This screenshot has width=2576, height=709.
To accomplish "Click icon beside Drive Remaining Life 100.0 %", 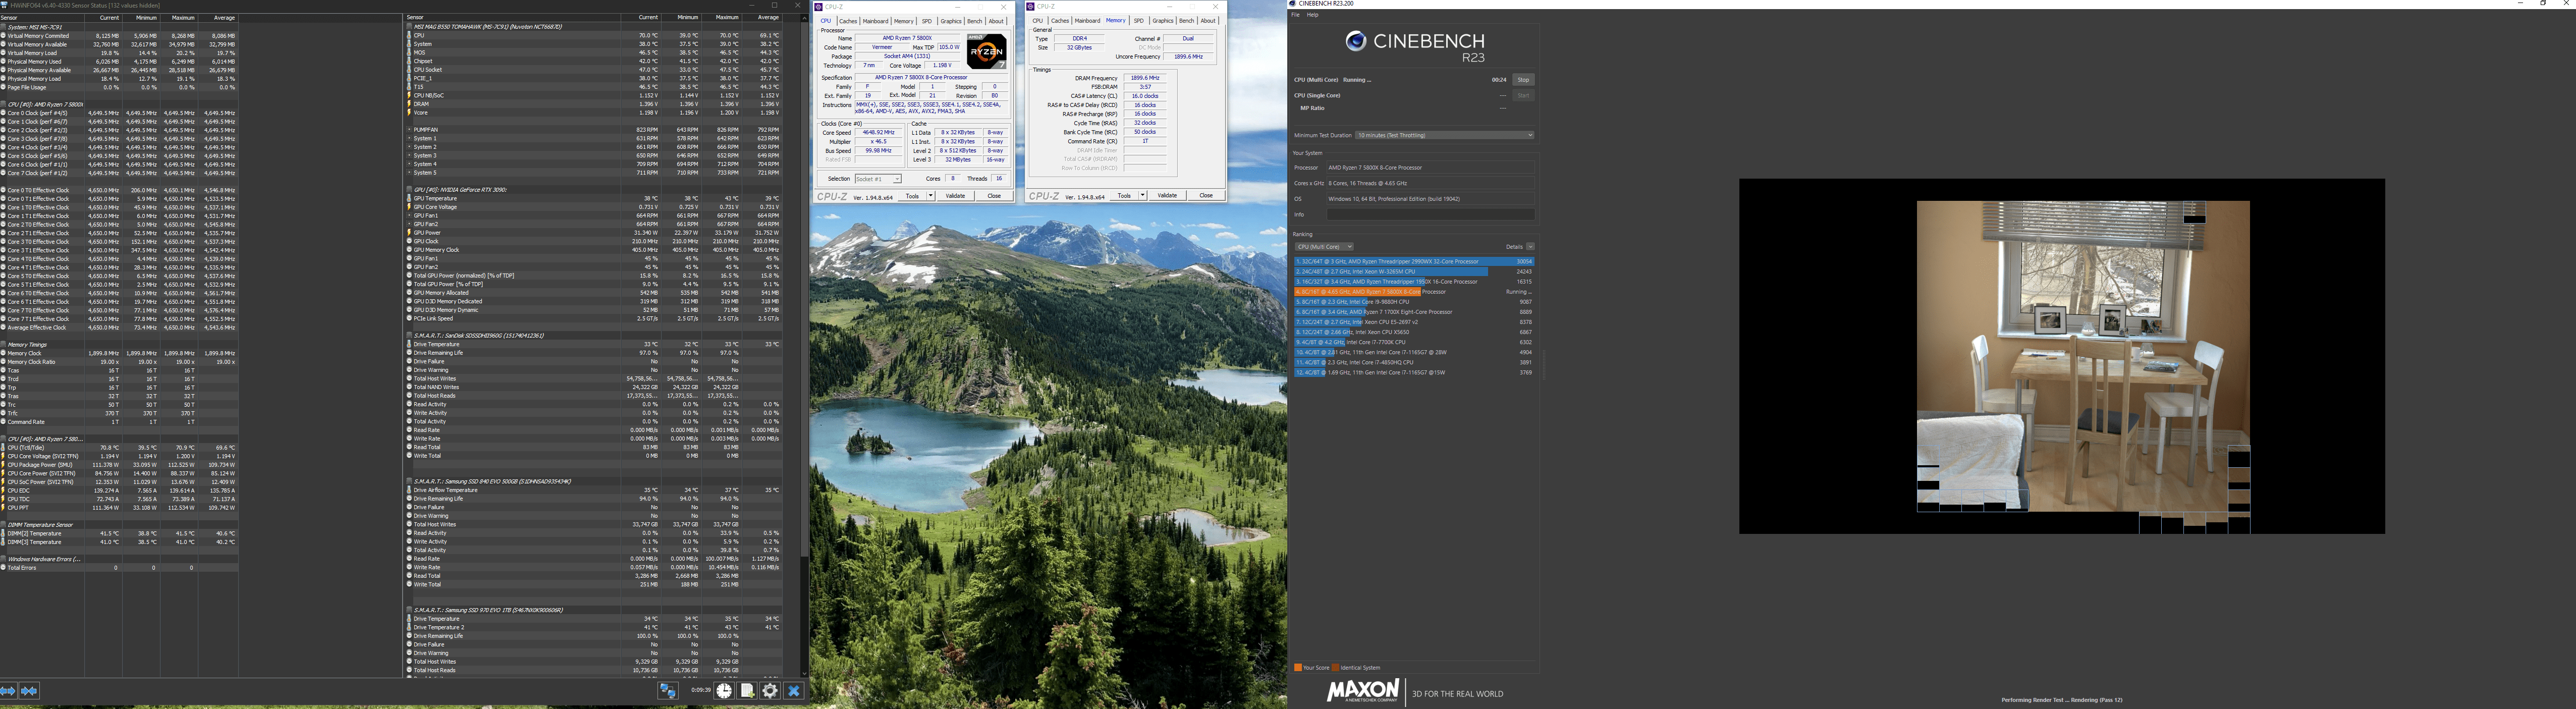I will pos(410,636).
